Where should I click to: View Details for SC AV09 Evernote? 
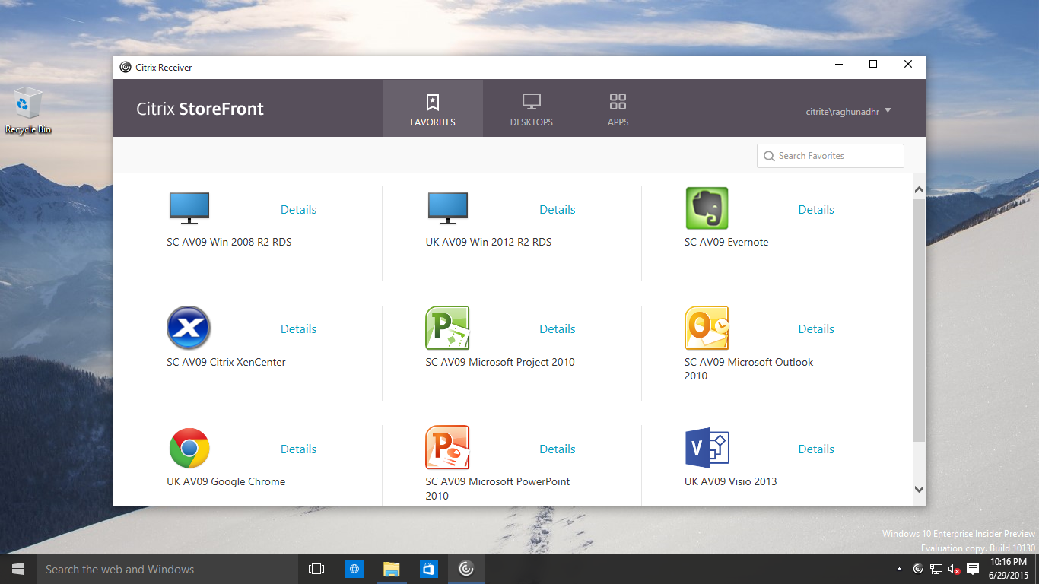coord(815,210)
